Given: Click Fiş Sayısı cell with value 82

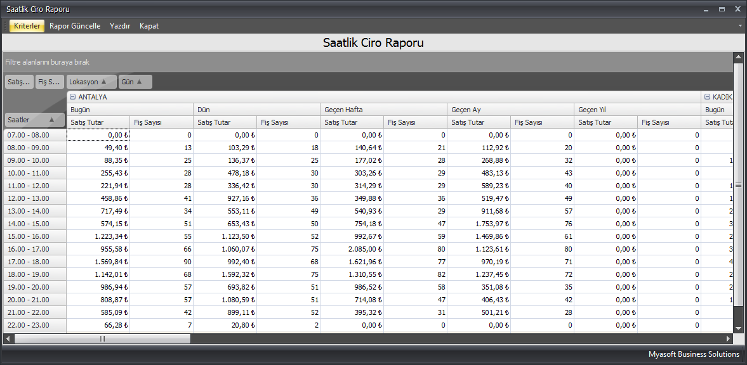Looking at the screenshot, I should pos(416,274).
